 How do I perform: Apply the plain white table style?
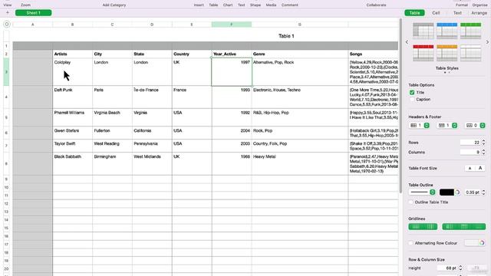point(470,53)
